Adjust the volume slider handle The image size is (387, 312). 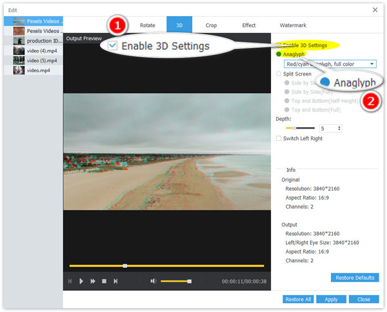pyautogui.click(x=189, y=282)
